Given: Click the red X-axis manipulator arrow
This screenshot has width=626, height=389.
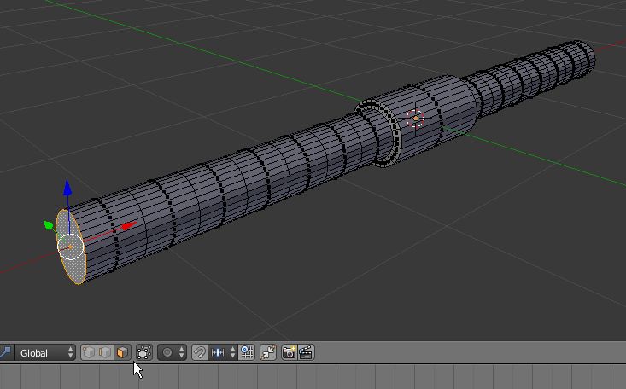Looking at the screenshot, I should [x=129, y=226].
